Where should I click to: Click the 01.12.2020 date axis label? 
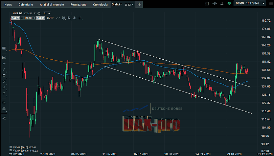click(x=265, y=154)
